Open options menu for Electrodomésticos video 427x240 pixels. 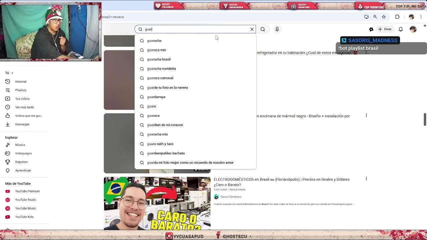click(x=366, y=179)
